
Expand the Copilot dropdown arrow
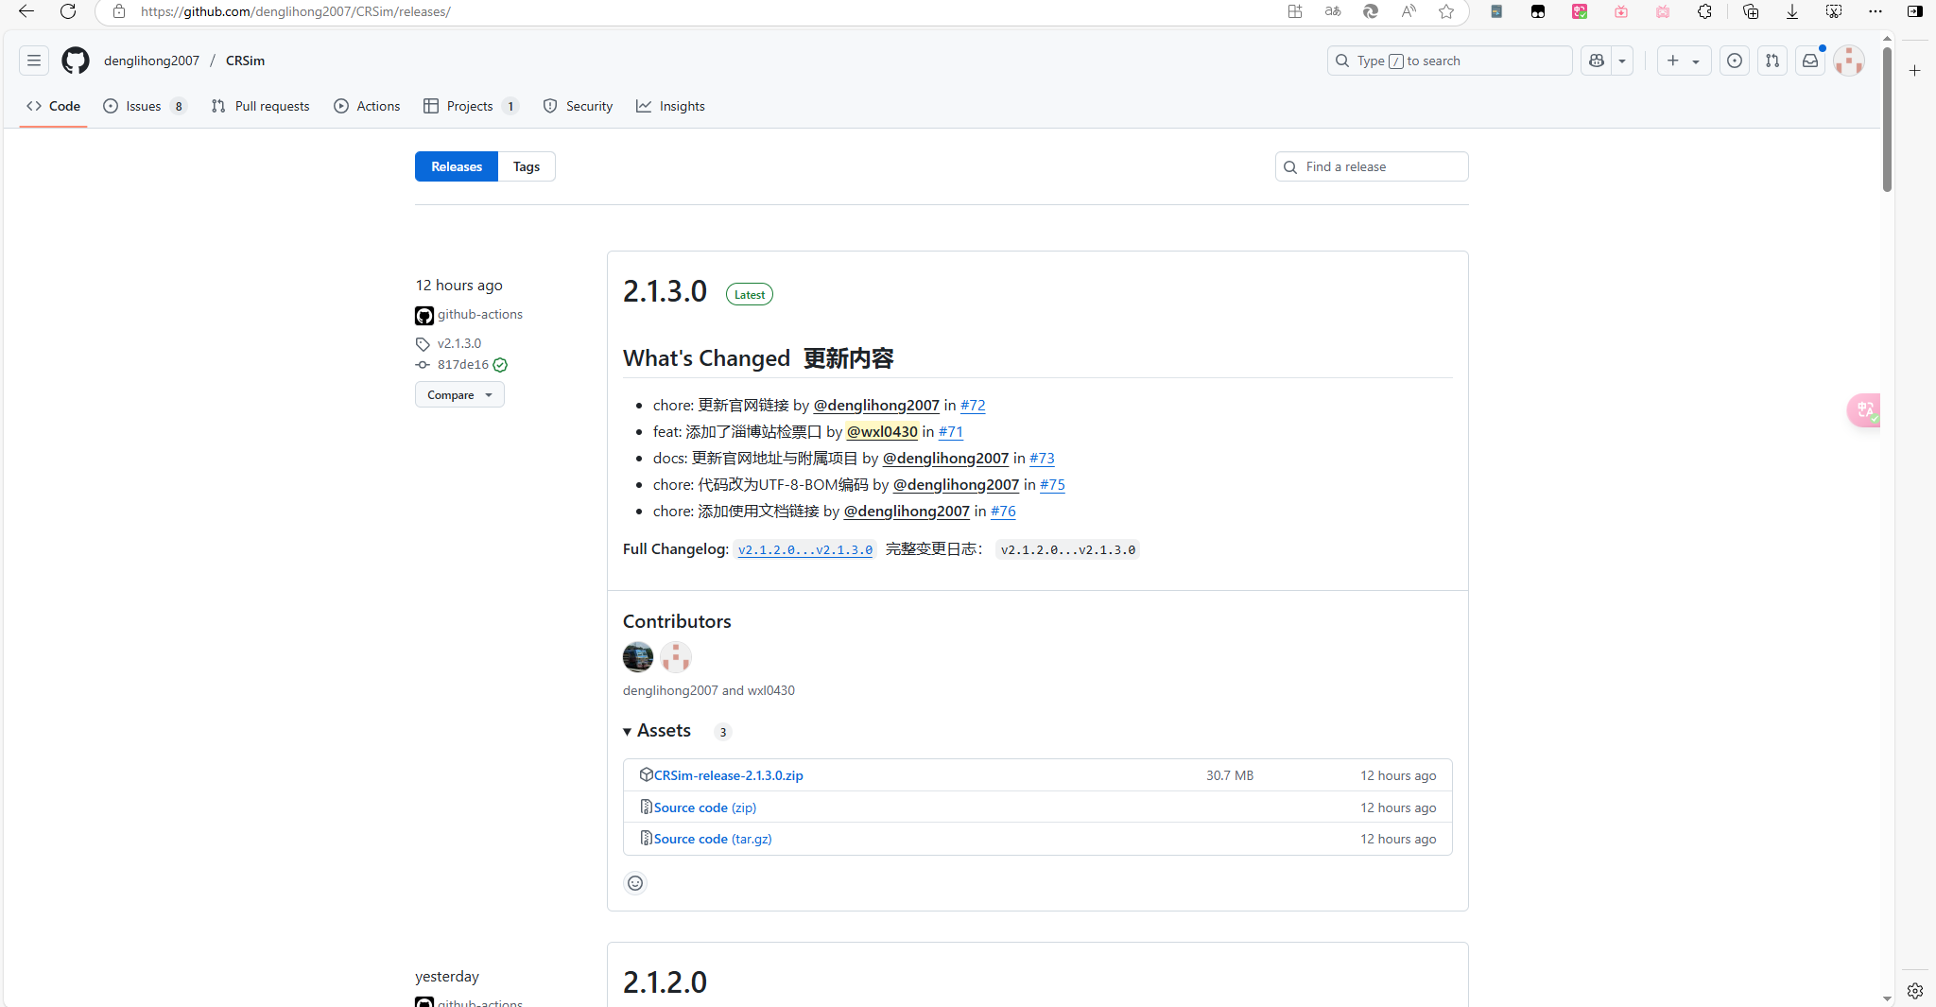click(1622, 61)
